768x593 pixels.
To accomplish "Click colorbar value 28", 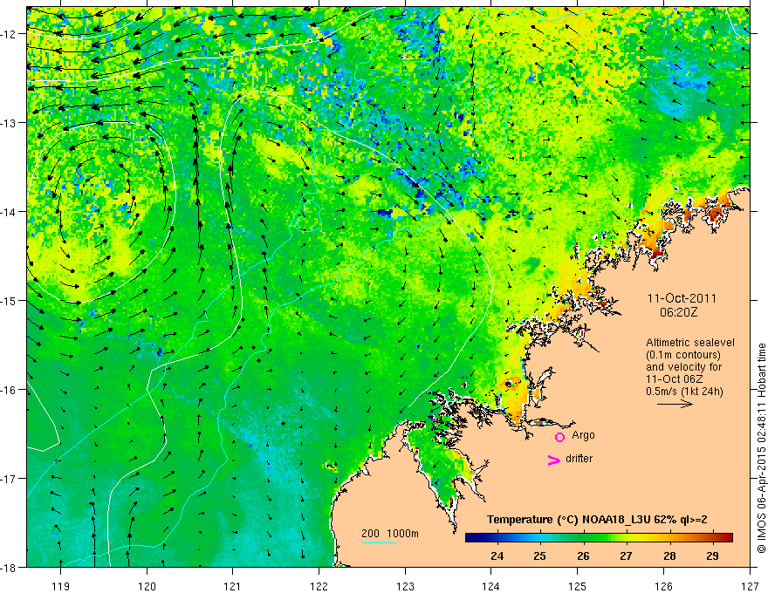I will (669, 556).
